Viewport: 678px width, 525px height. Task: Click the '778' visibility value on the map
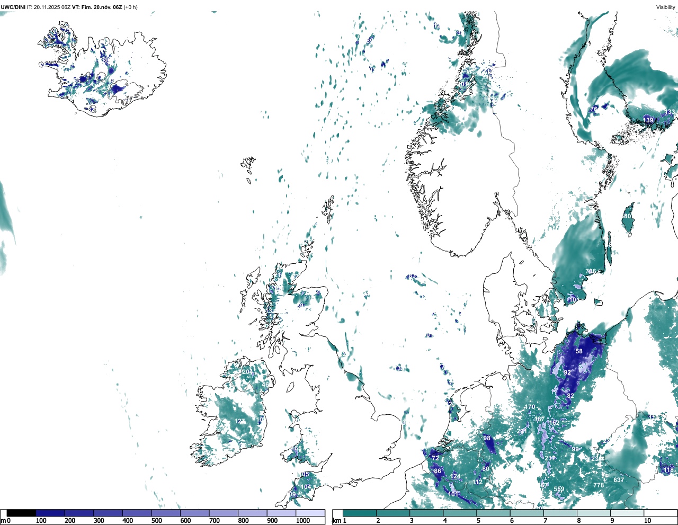599,485
